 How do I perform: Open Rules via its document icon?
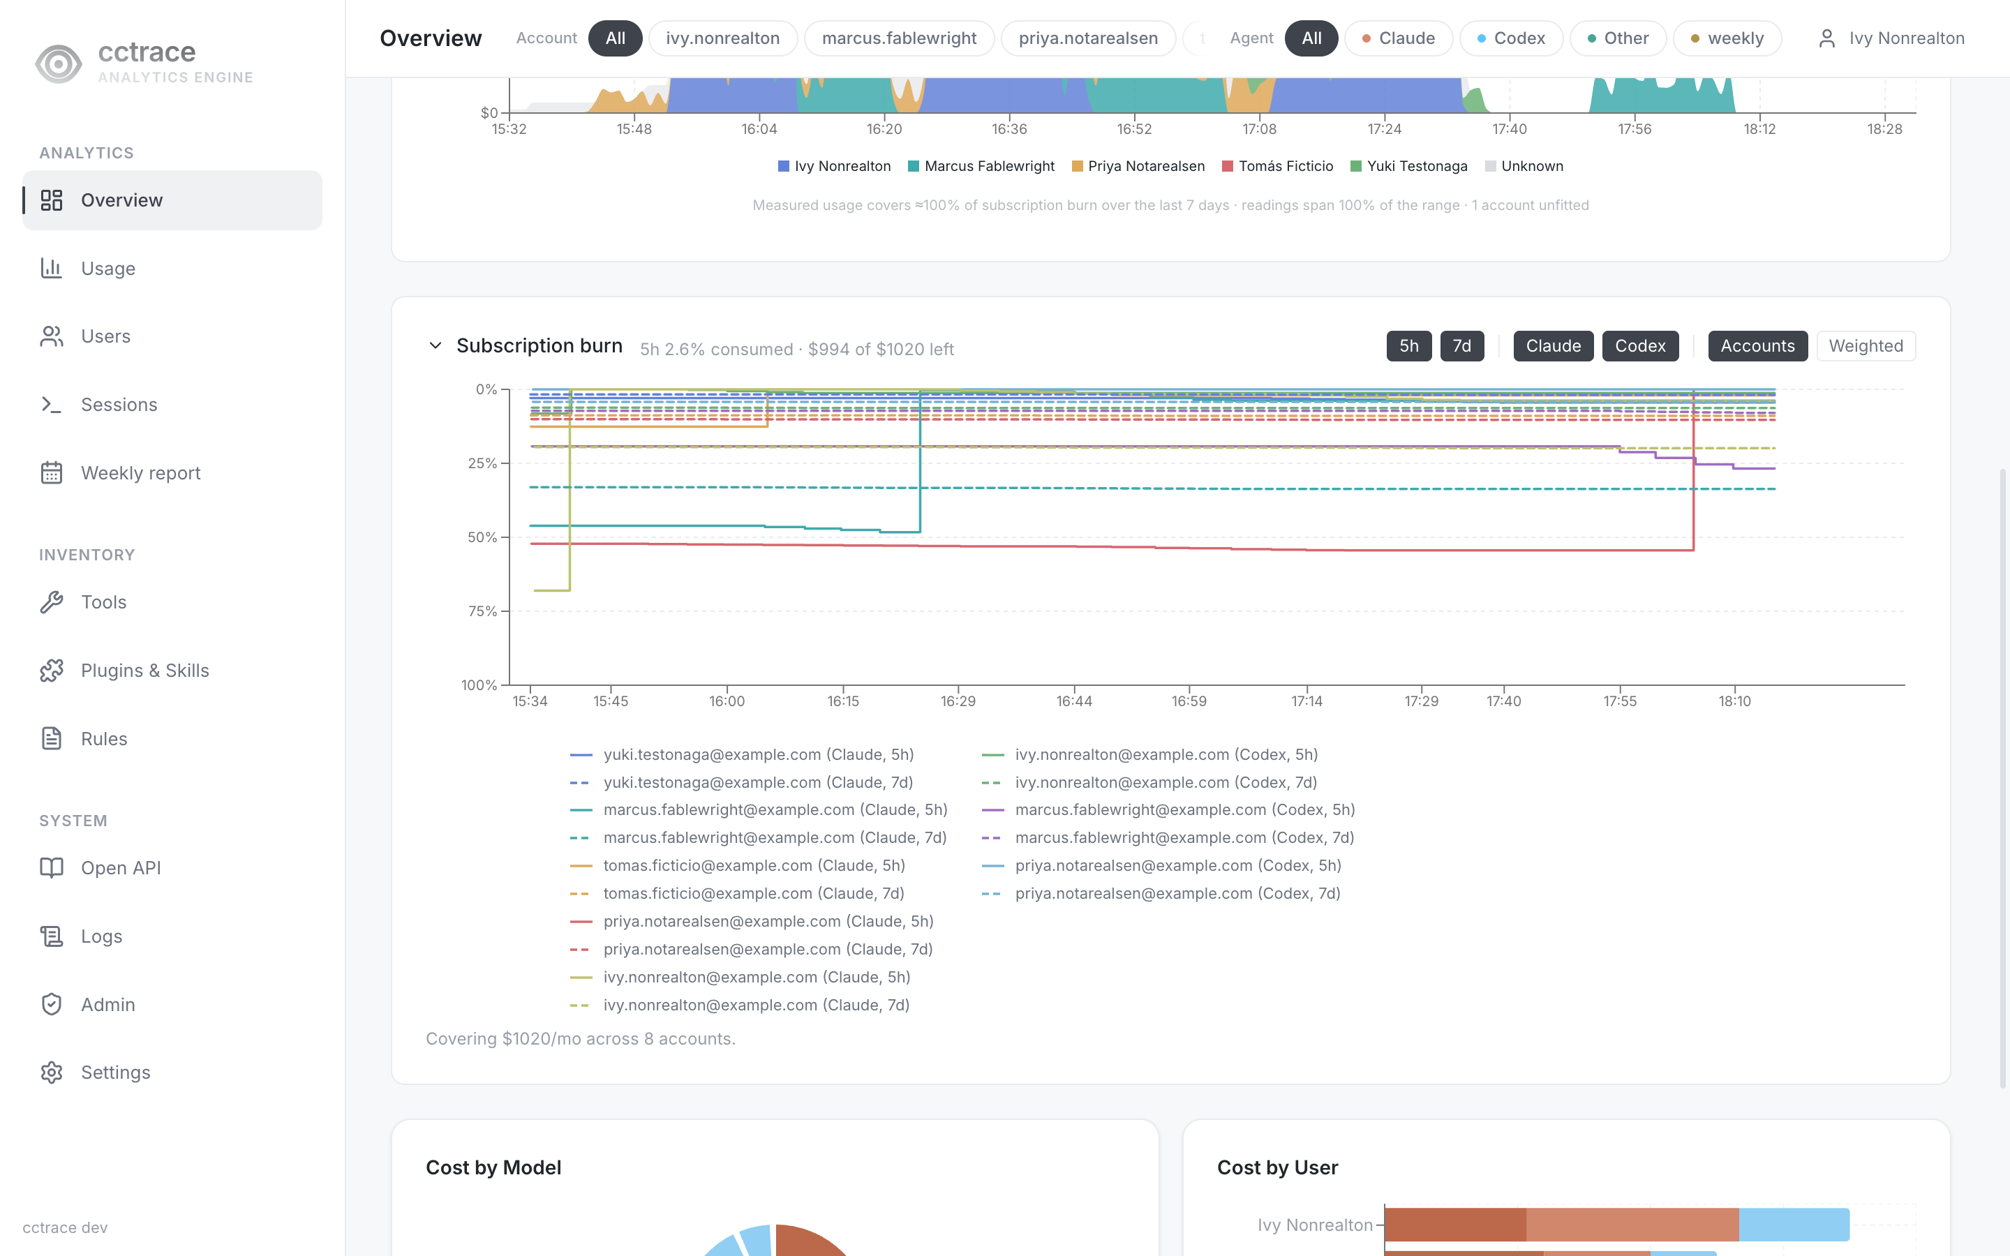pyautogui.click(x=52, y=738)
